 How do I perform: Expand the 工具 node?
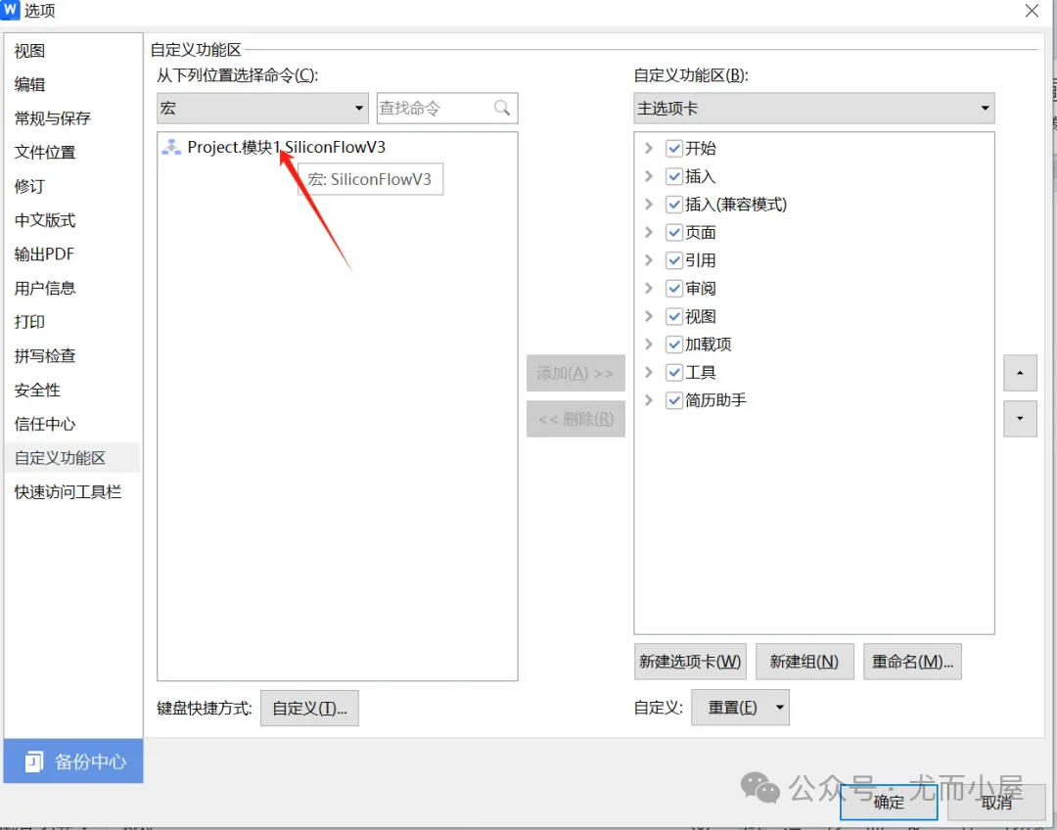(649, 372)
